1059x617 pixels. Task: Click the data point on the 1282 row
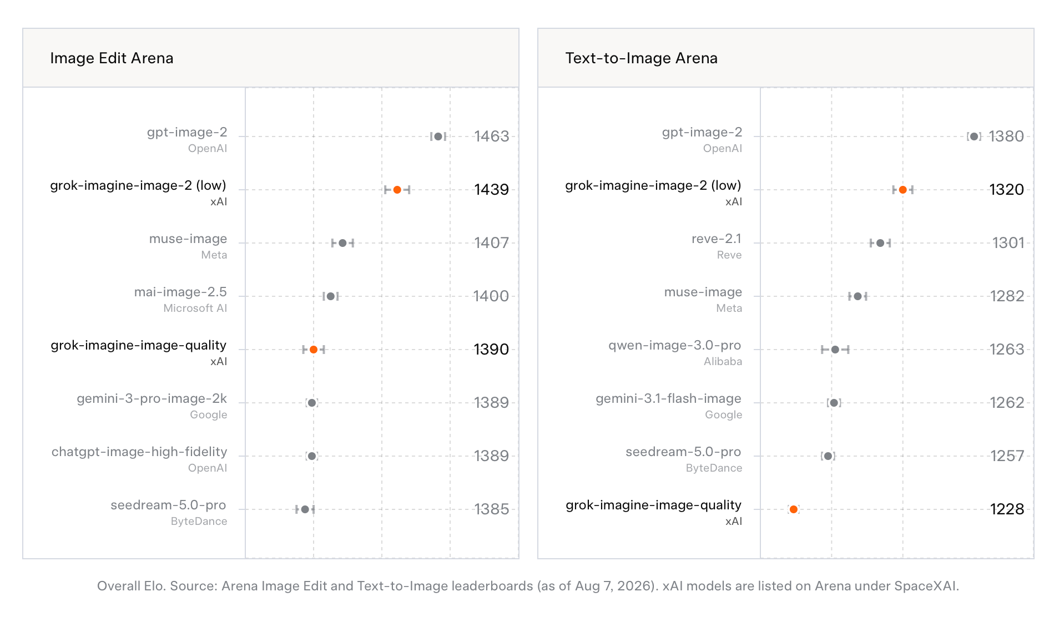pos(858,296)
